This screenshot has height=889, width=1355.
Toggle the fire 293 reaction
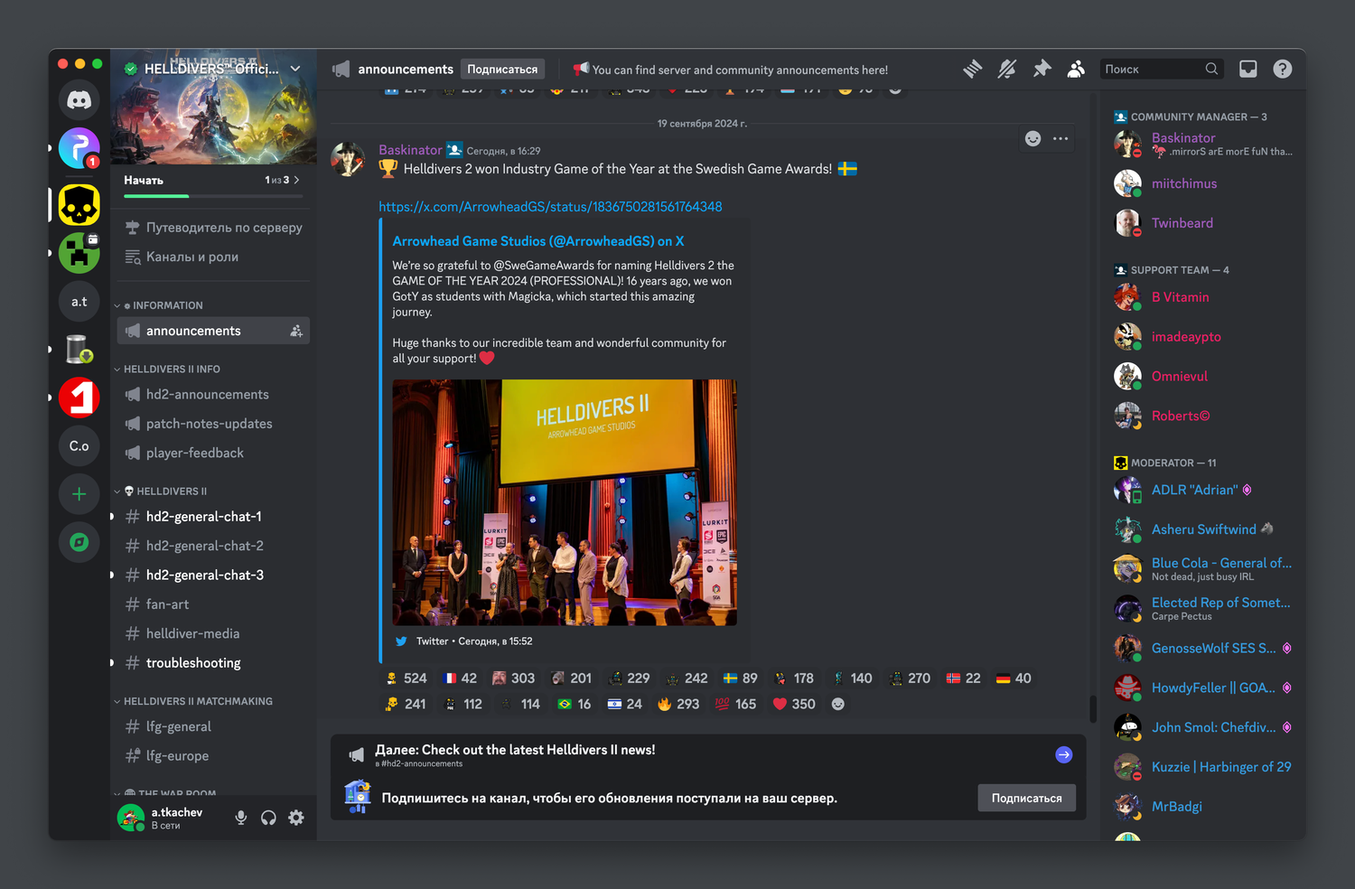click(678, 704)
